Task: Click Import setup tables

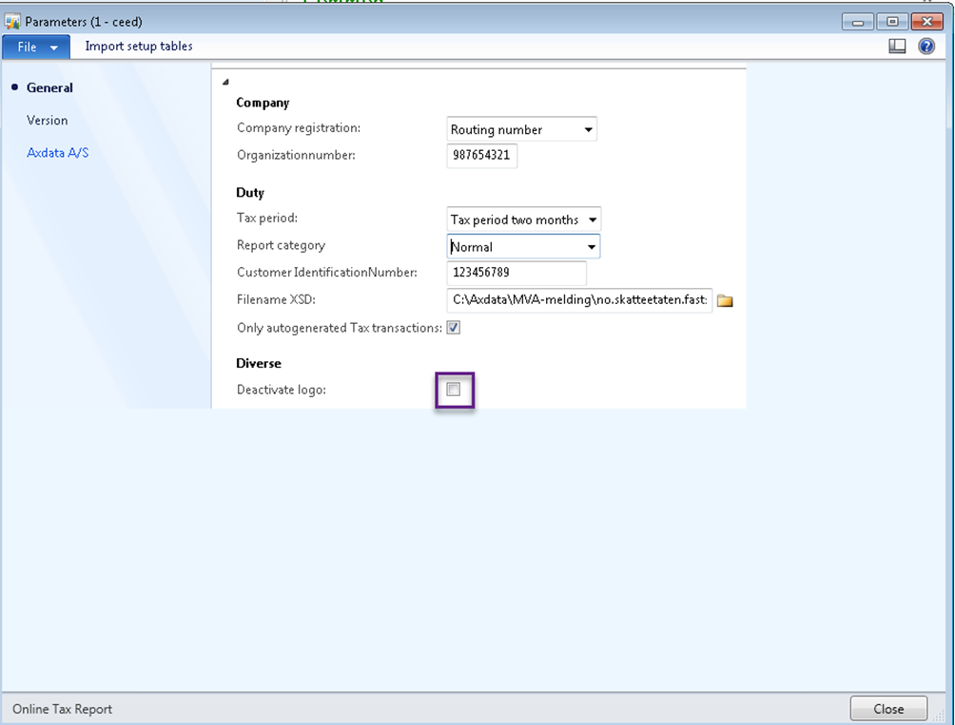Action: click(x=139, y=47)
